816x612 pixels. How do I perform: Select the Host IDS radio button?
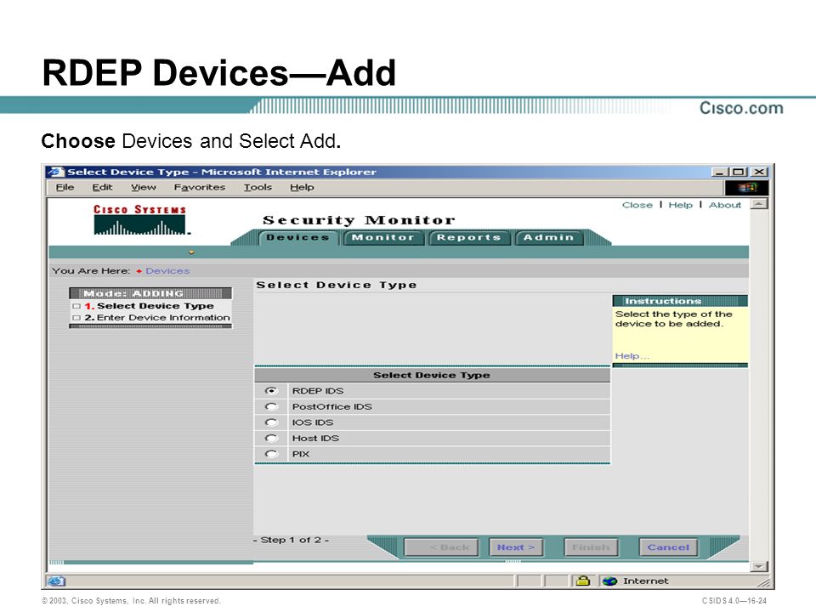tap(271, 439)
